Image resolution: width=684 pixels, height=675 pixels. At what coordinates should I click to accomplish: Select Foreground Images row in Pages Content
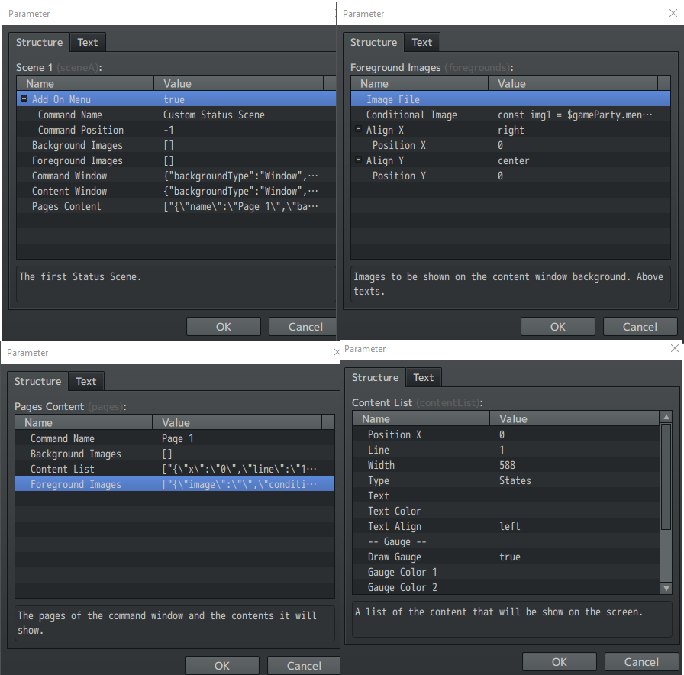click(175, 484)
